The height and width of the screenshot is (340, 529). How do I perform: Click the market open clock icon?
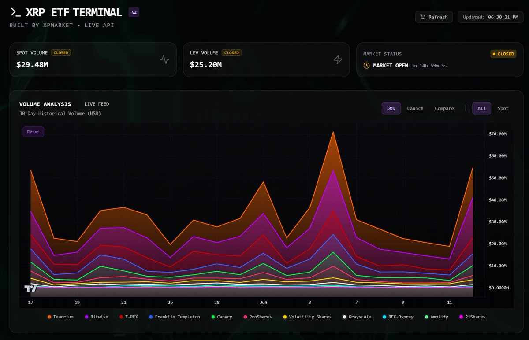[367, 65]
